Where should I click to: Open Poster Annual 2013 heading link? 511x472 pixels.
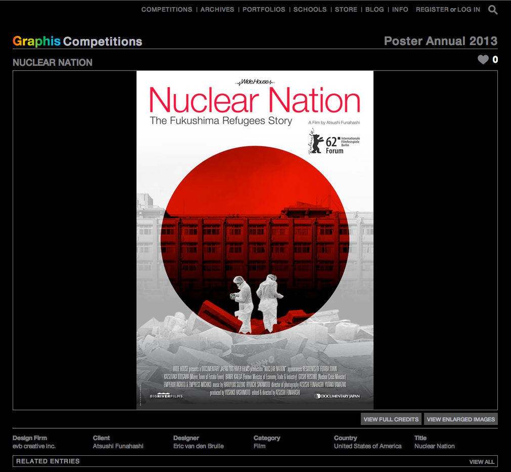coord(441,41)
